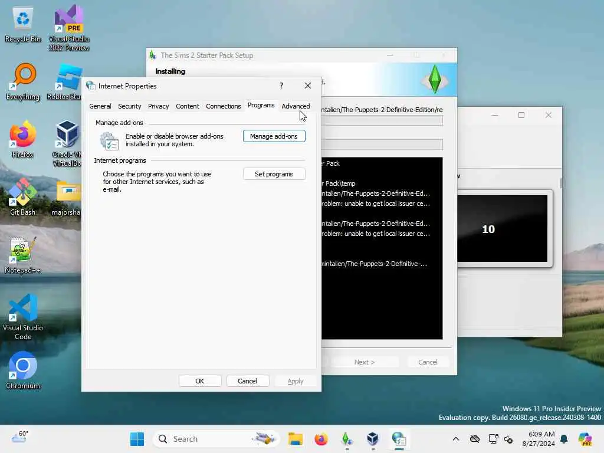This screenshot has width=604, height=453.
Task: Close the Internet Properties dialog
Action: [x=308, y=86]
